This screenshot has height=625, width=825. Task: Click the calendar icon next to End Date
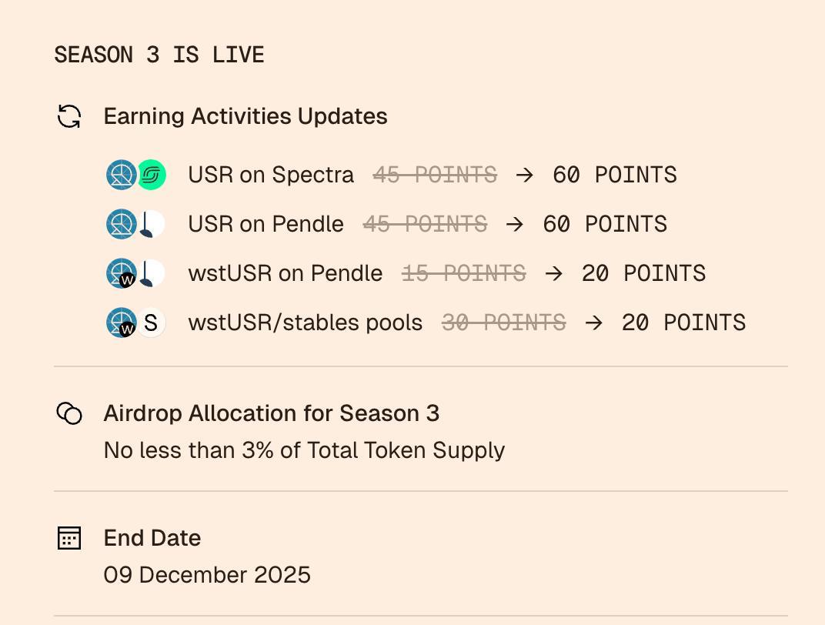[69, 538]
